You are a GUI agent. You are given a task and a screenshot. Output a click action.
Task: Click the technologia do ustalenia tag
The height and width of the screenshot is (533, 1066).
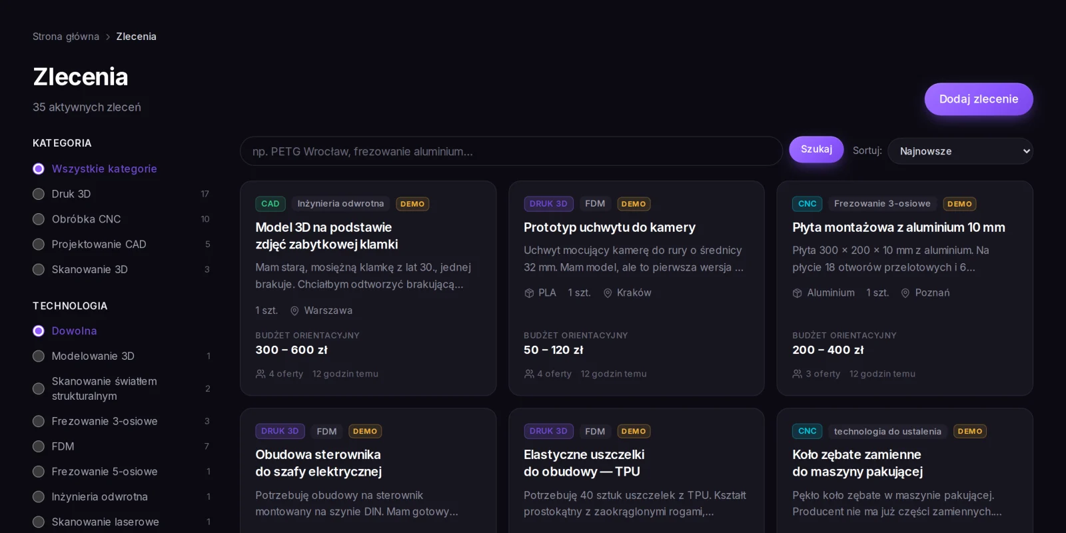(887, 431)
